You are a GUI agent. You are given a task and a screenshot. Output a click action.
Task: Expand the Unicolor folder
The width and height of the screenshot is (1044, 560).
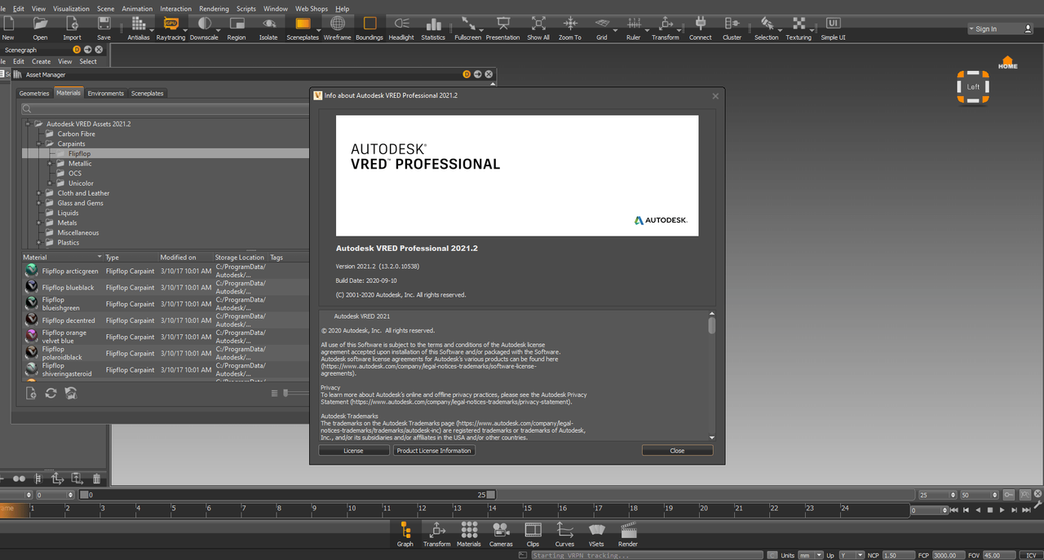point(50,183)
